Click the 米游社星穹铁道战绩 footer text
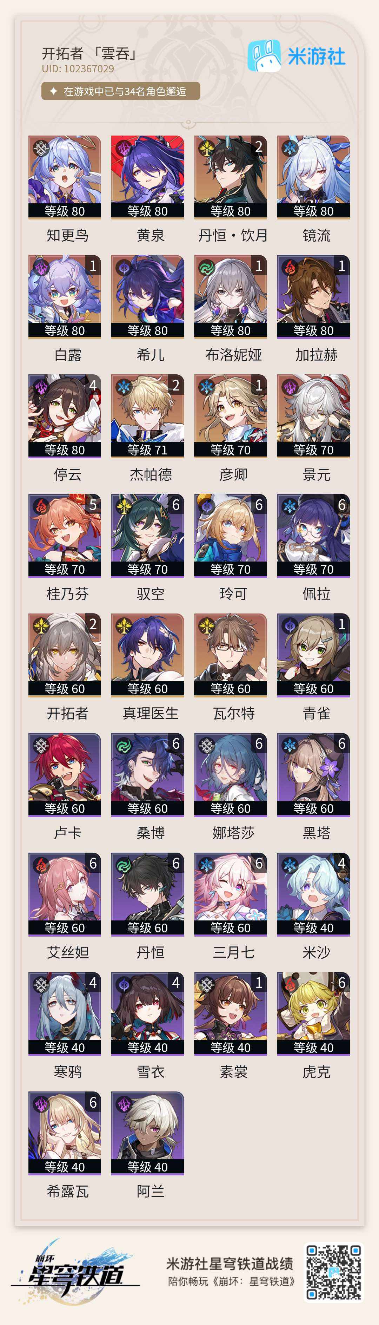Image resolution: width=379 pixels, height=1325 pixels. point(230,1263)
